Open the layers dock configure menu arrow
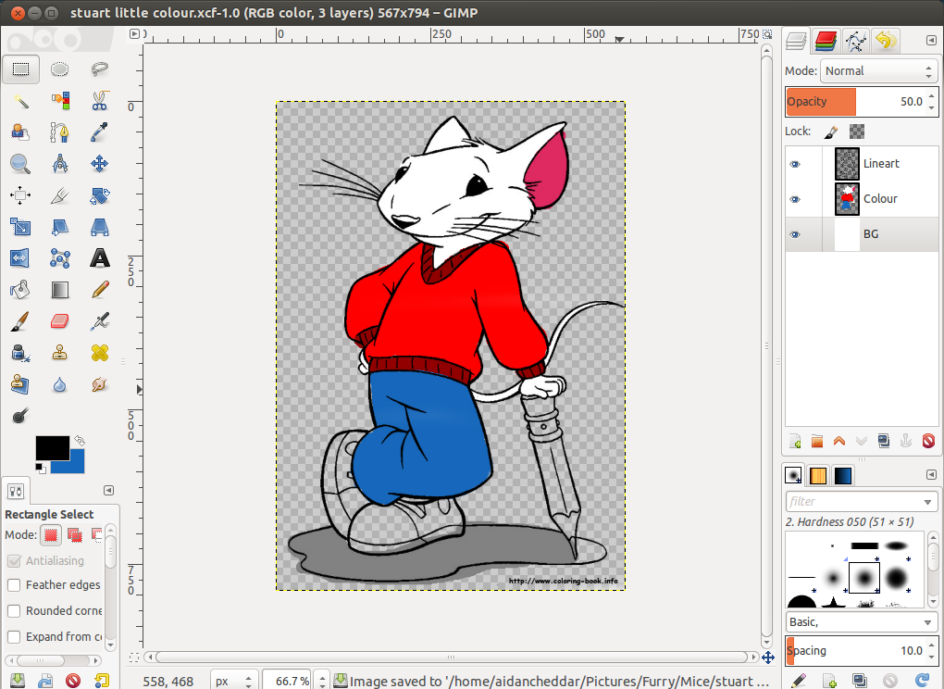944x689 pixels. click(931, 41)
